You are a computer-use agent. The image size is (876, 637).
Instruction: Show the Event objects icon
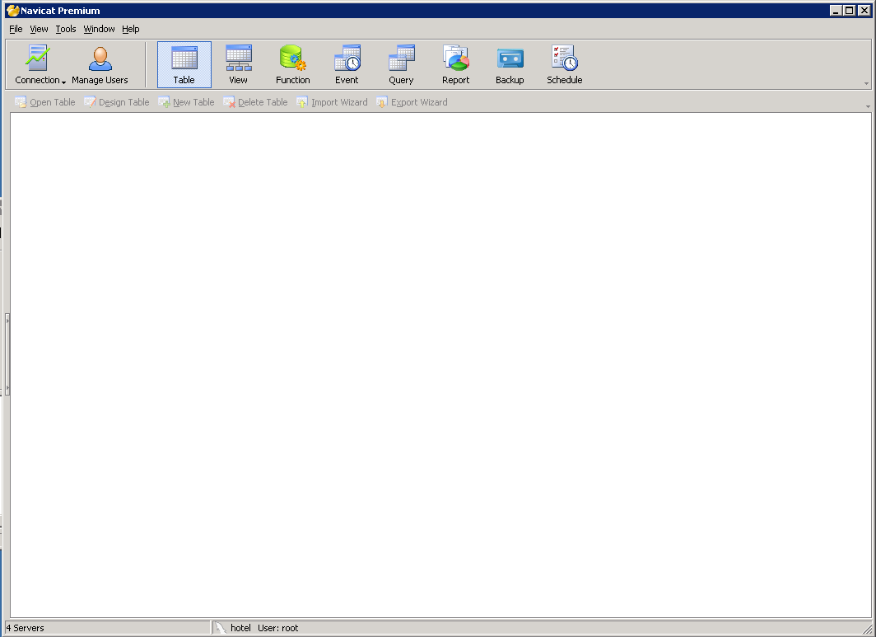pyautogui.click(x=347, y=64)
